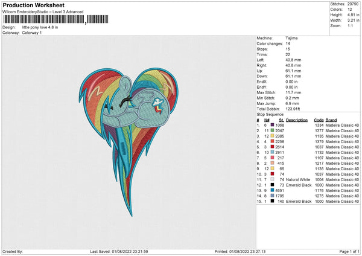Screen dimensions: 362x256
Task: Click thread code 1217
Action: point(319,163)
